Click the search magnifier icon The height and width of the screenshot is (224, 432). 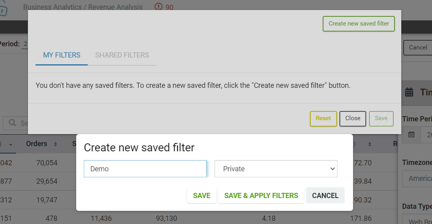[12, 123]
